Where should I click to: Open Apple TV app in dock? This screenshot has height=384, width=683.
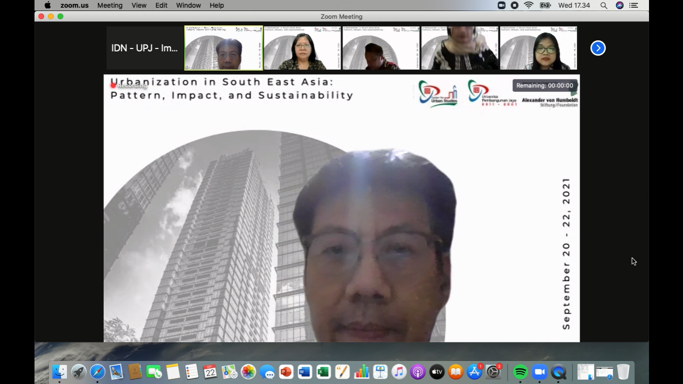[x=437, y=371]
